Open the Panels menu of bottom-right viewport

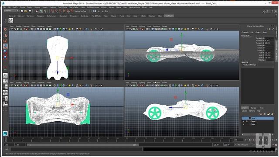165,82
